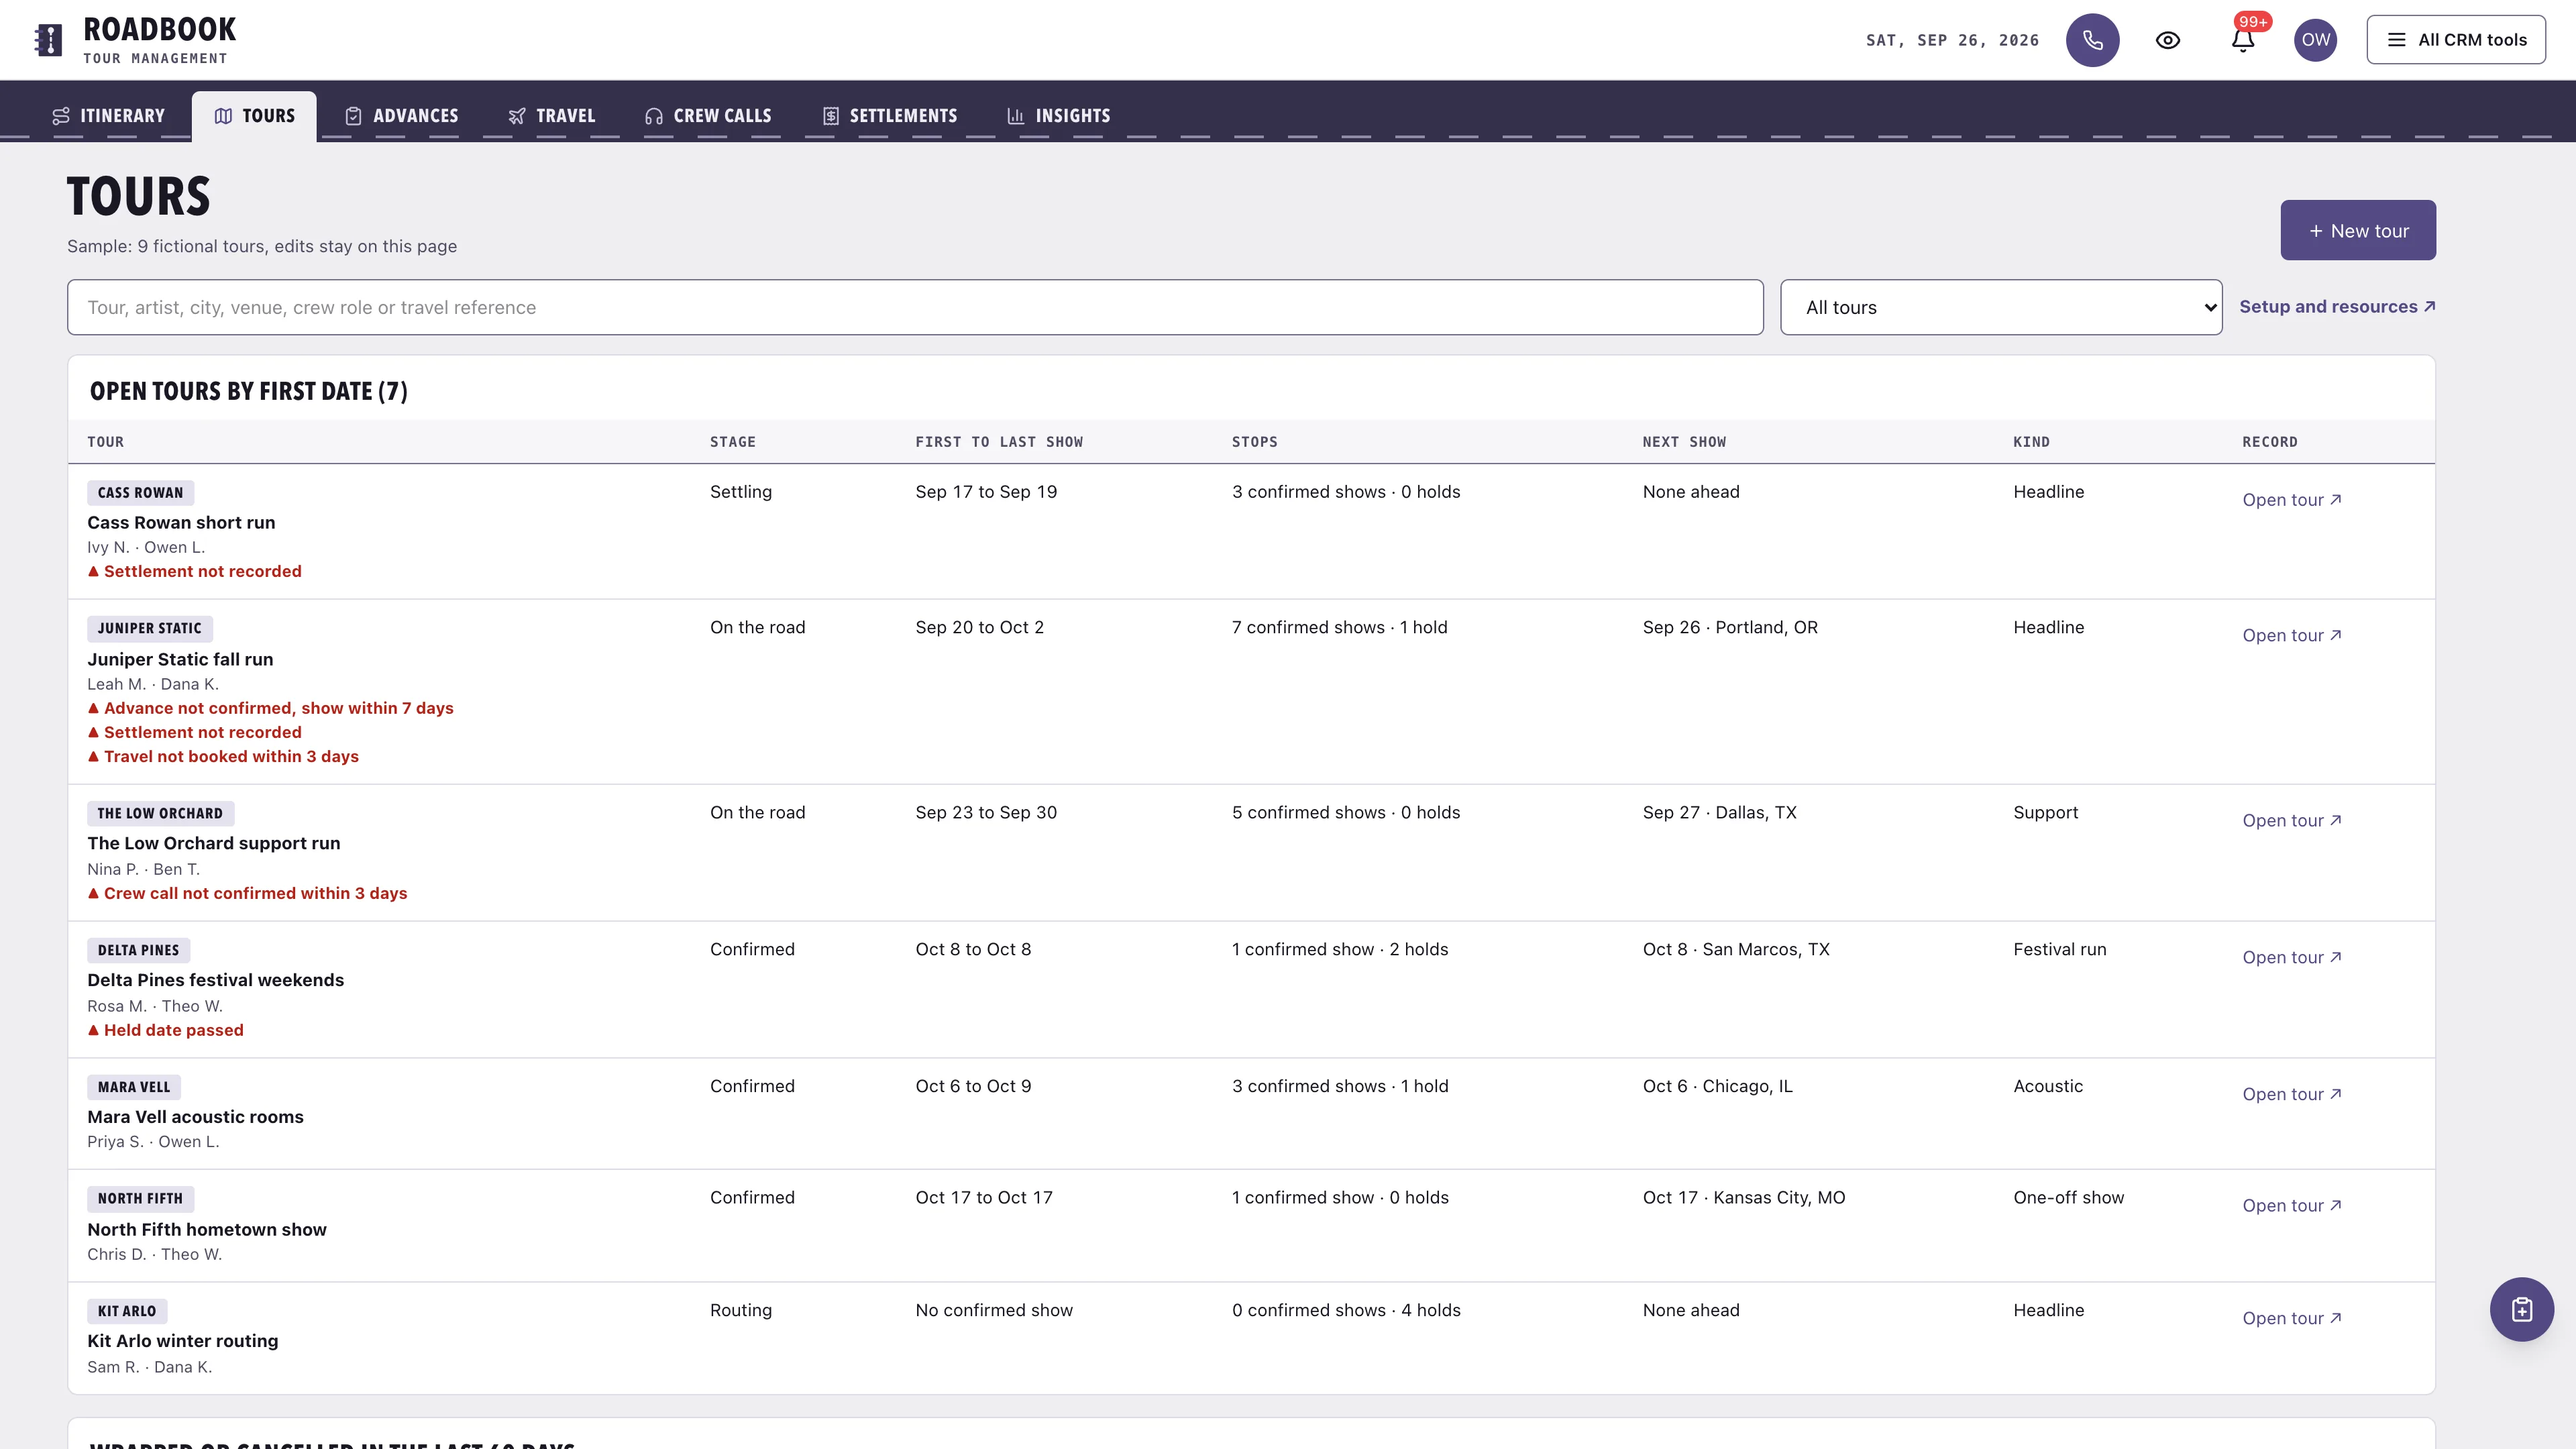Open the Travel tab with plane icon
The width and height of the screenshot is (2576, 1449).
551,116
